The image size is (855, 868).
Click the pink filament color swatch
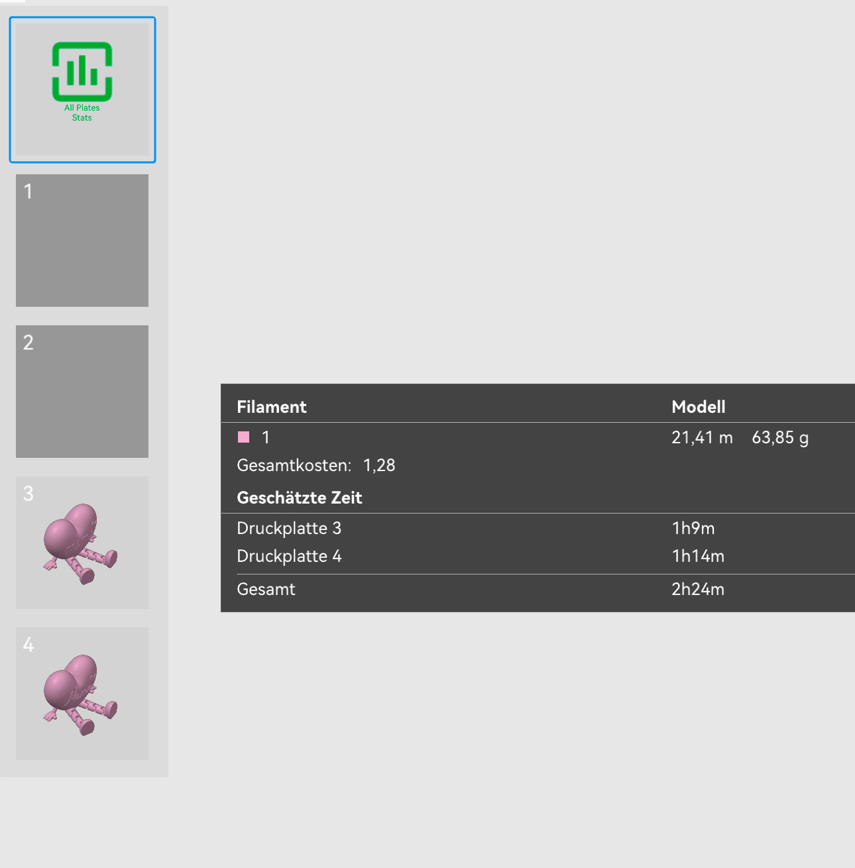tap(244, 437)
